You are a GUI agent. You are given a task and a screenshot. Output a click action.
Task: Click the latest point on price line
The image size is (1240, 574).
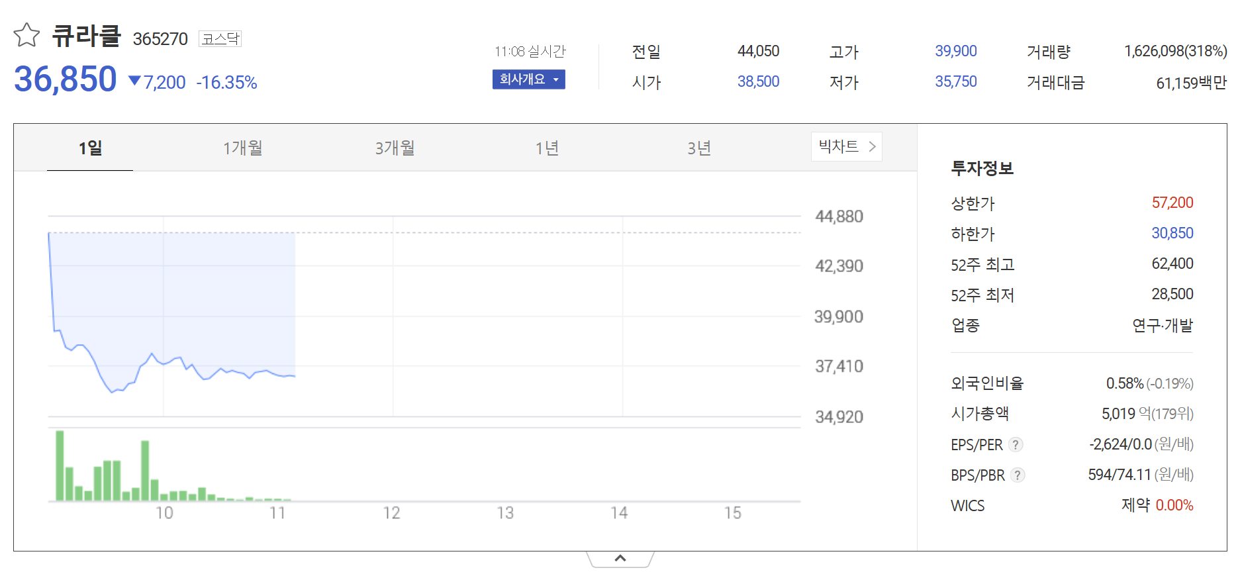294,376
